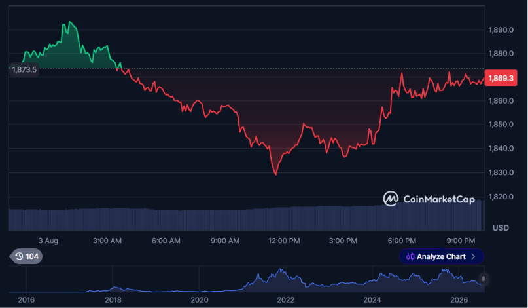Click the candlestick icon in Analyze Chart
This screenshot has height=308, width=528.
(410, 256)
